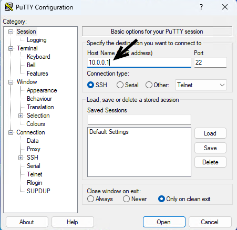The width and height of the screenshot is (237, 230).
Task: Select the Proxy category
Action: click(x=34, y=149)
